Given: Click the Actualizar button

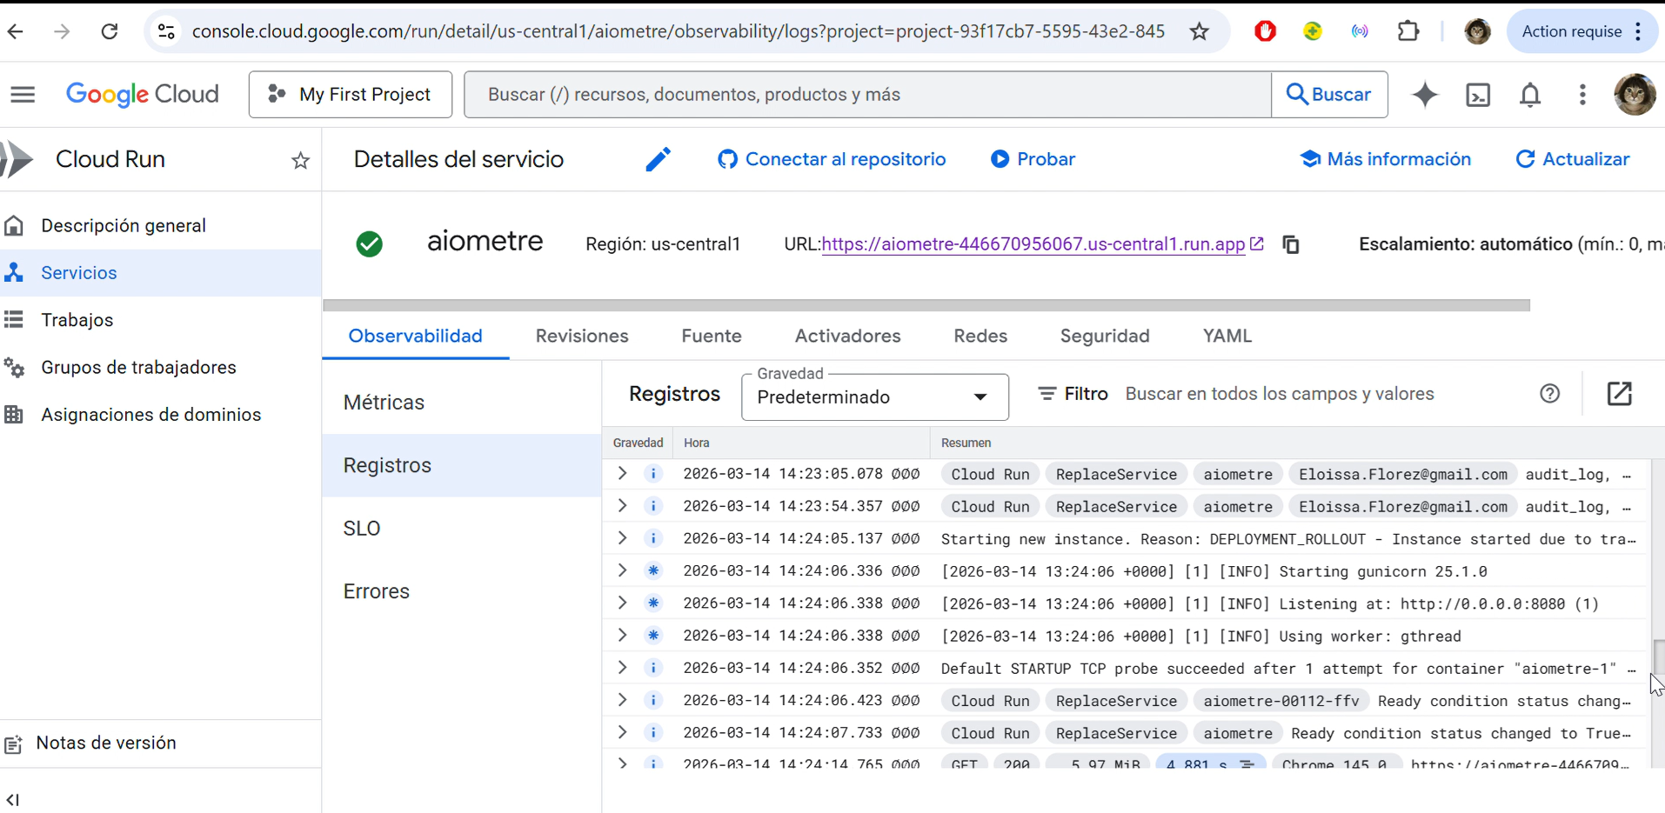Looking at the screenshot, I should click(x=1573, y=159).
